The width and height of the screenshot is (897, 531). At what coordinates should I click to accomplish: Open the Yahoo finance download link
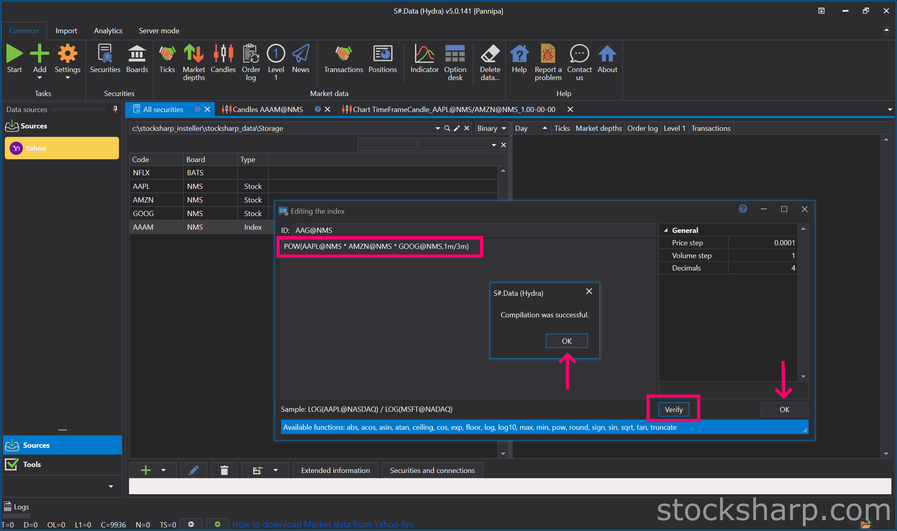[323, 524]
